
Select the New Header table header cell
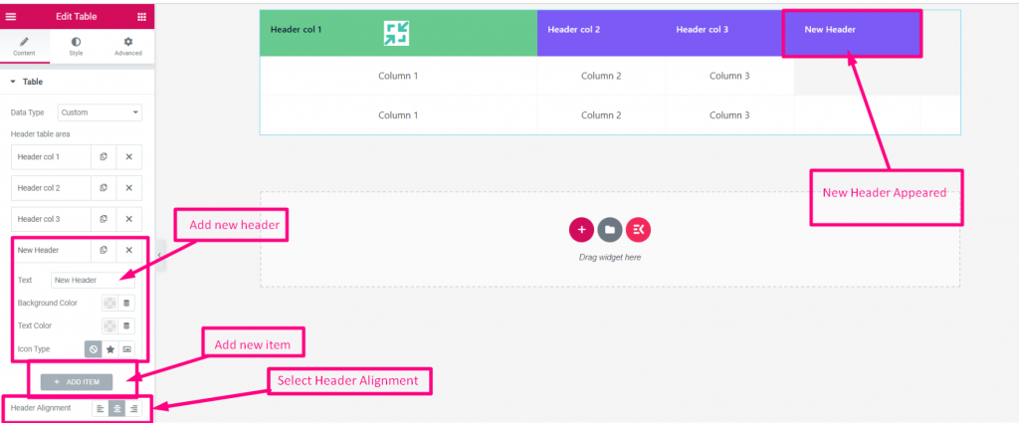(852, 33)
